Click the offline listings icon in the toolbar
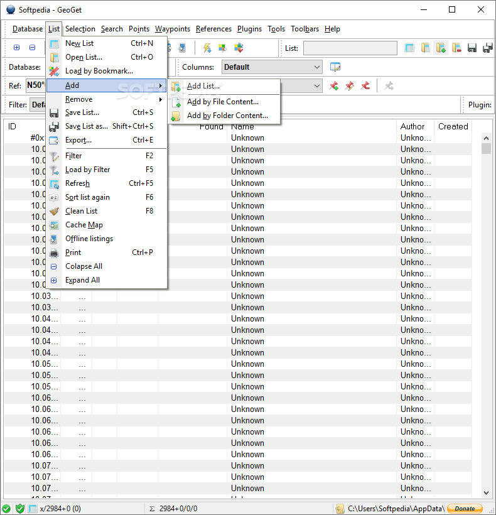The image size is (496, 515). 181,48
